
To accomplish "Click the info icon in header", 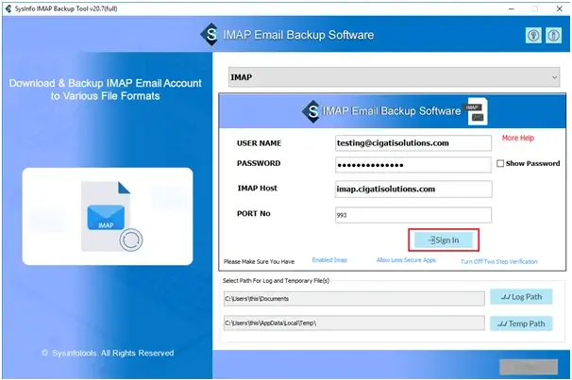I will point(553,36).
